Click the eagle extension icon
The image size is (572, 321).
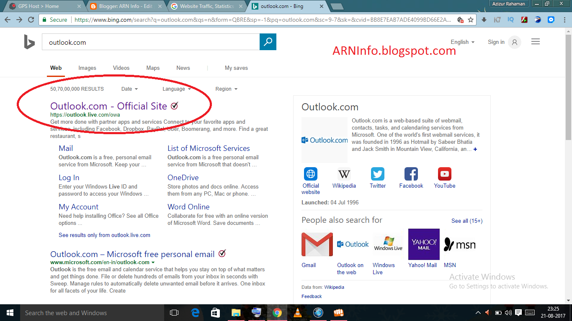[538, 20]
